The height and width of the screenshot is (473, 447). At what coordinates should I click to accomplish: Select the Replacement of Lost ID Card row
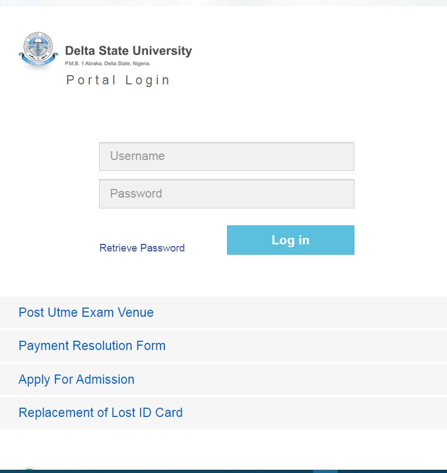point(223,413)
